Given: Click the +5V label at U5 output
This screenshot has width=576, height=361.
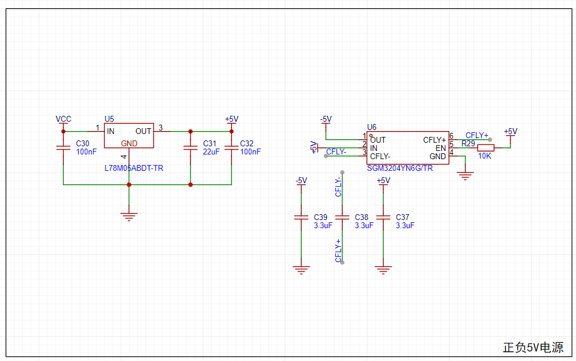Looking at the screenshot, I should point(231,119).
